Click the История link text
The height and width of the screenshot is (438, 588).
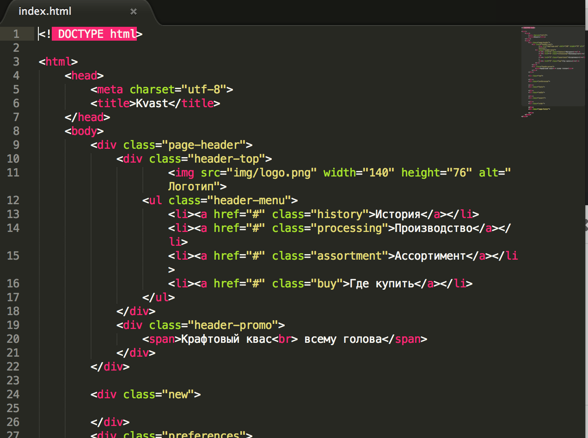[x=397, y=214]
